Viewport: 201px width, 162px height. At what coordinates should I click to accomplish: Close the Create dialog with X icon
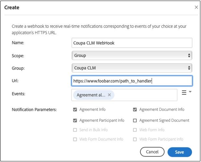[x=196, y=7]
